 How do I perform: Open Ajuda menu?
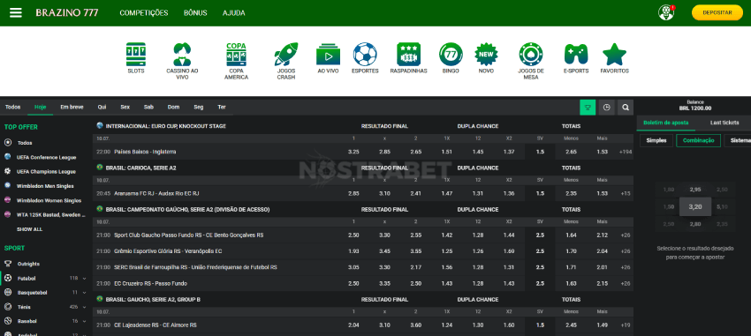coord(234,13)
